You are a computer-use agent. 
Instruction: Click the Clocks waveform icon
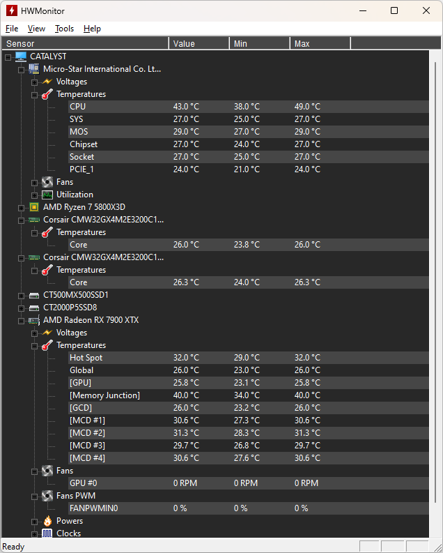47,533
